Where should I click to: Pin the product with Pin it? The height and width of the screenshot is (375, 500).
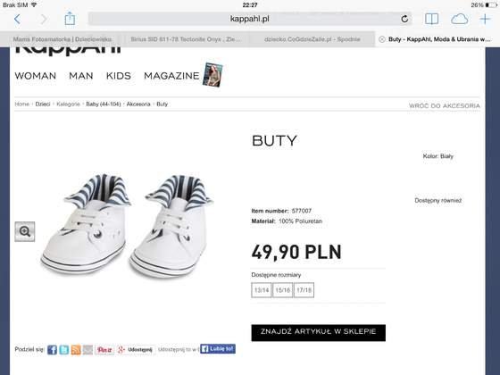click(x=104, y=350)
